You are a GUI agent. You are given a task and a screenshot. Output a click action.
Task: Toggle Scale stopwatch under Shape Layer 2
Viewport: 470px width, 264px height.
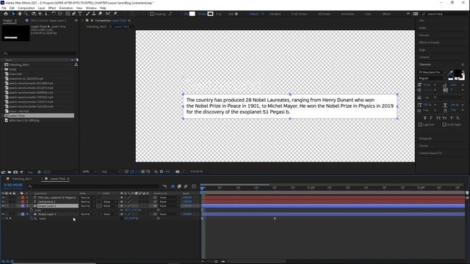coord(32,210)
